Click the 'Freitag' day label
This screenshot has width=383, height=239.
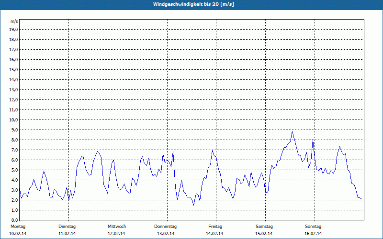click(215, 227)
